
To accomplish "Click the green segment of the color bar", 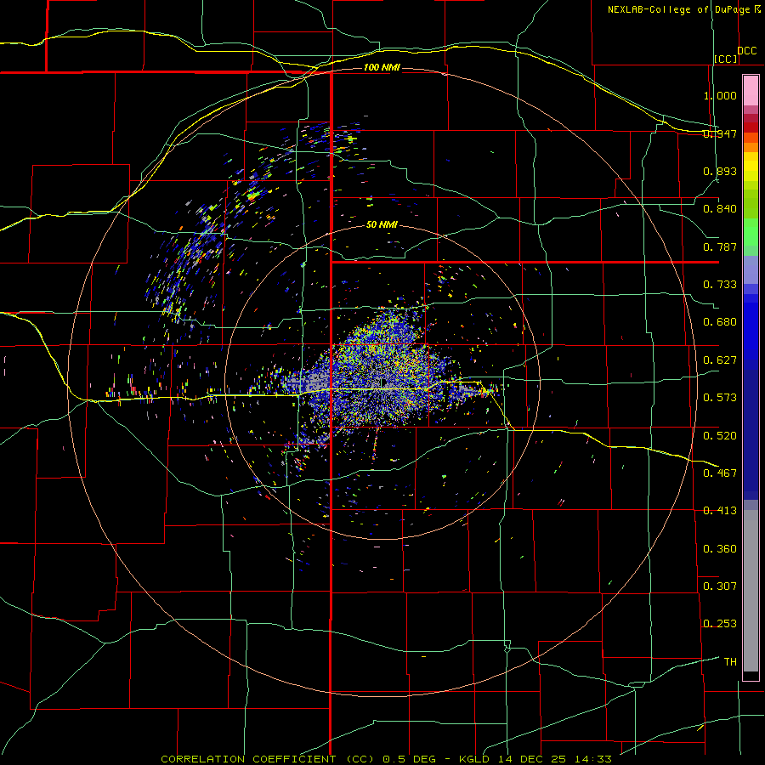I will (x=751, y=232).
